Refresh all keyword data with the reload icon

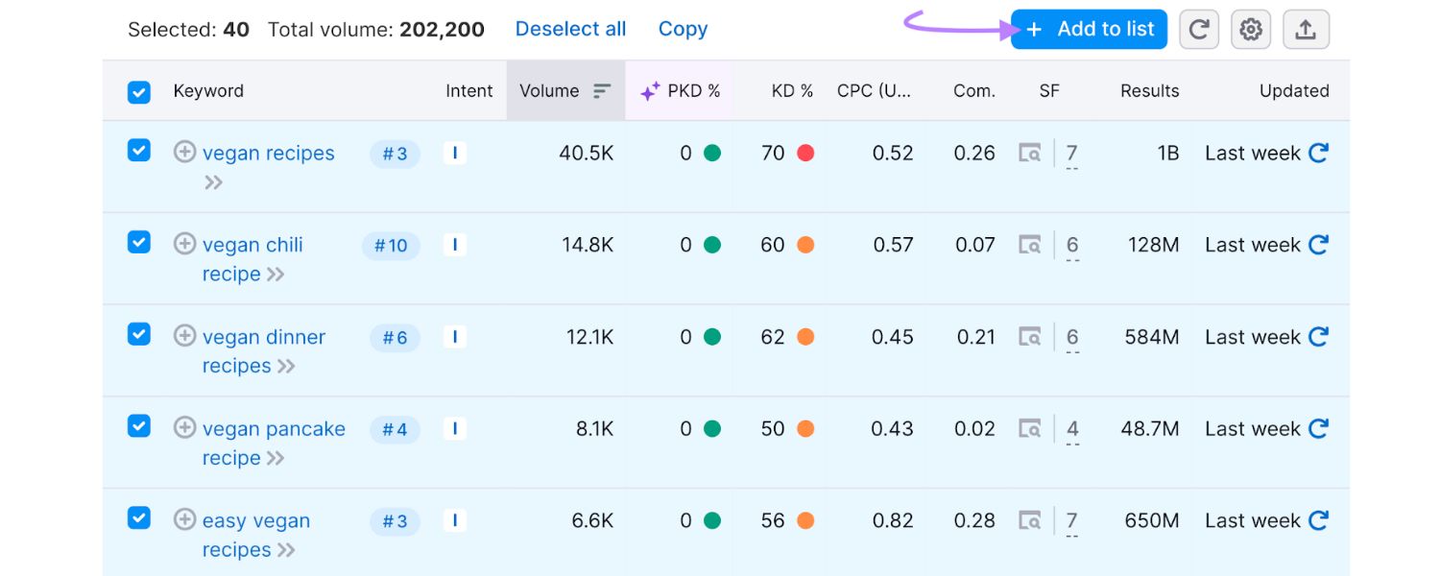1198,29
